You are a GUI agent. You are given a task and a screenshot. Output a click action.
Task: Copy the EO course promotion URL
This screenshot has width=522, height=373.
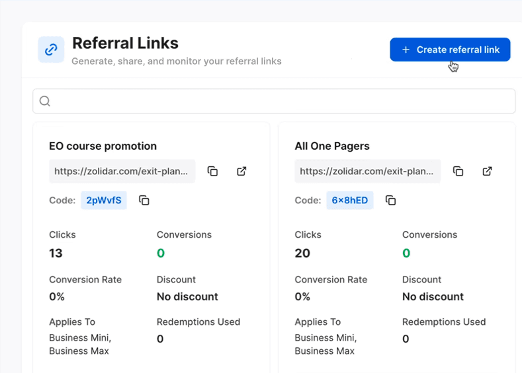tap(212, 171)
